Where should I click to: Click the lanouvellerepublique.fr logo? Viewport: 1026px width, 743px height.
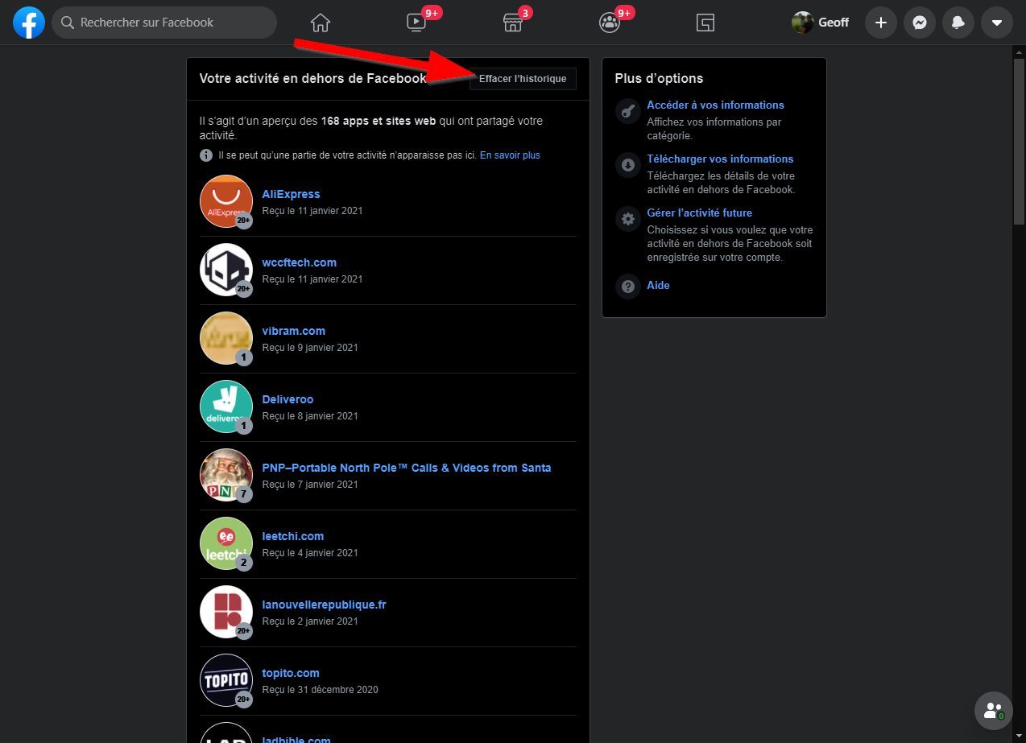point(226,612)
